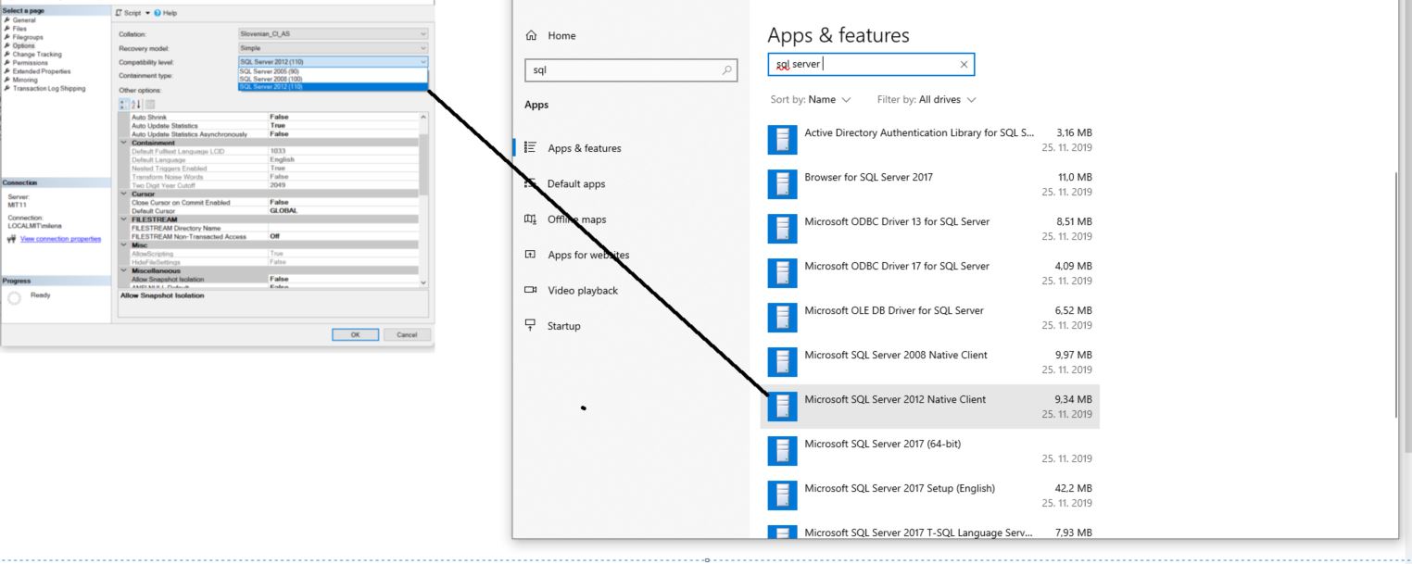This screenshot has height=564, width=1412.
Task: Collapse the Containment section in options grid
Action: point(124,144)
